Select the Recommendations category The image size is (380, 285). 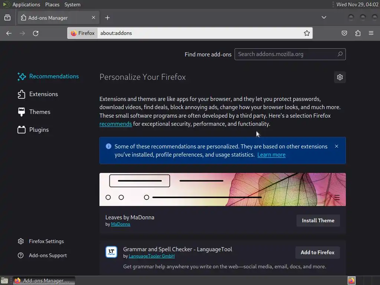[48, 76]
